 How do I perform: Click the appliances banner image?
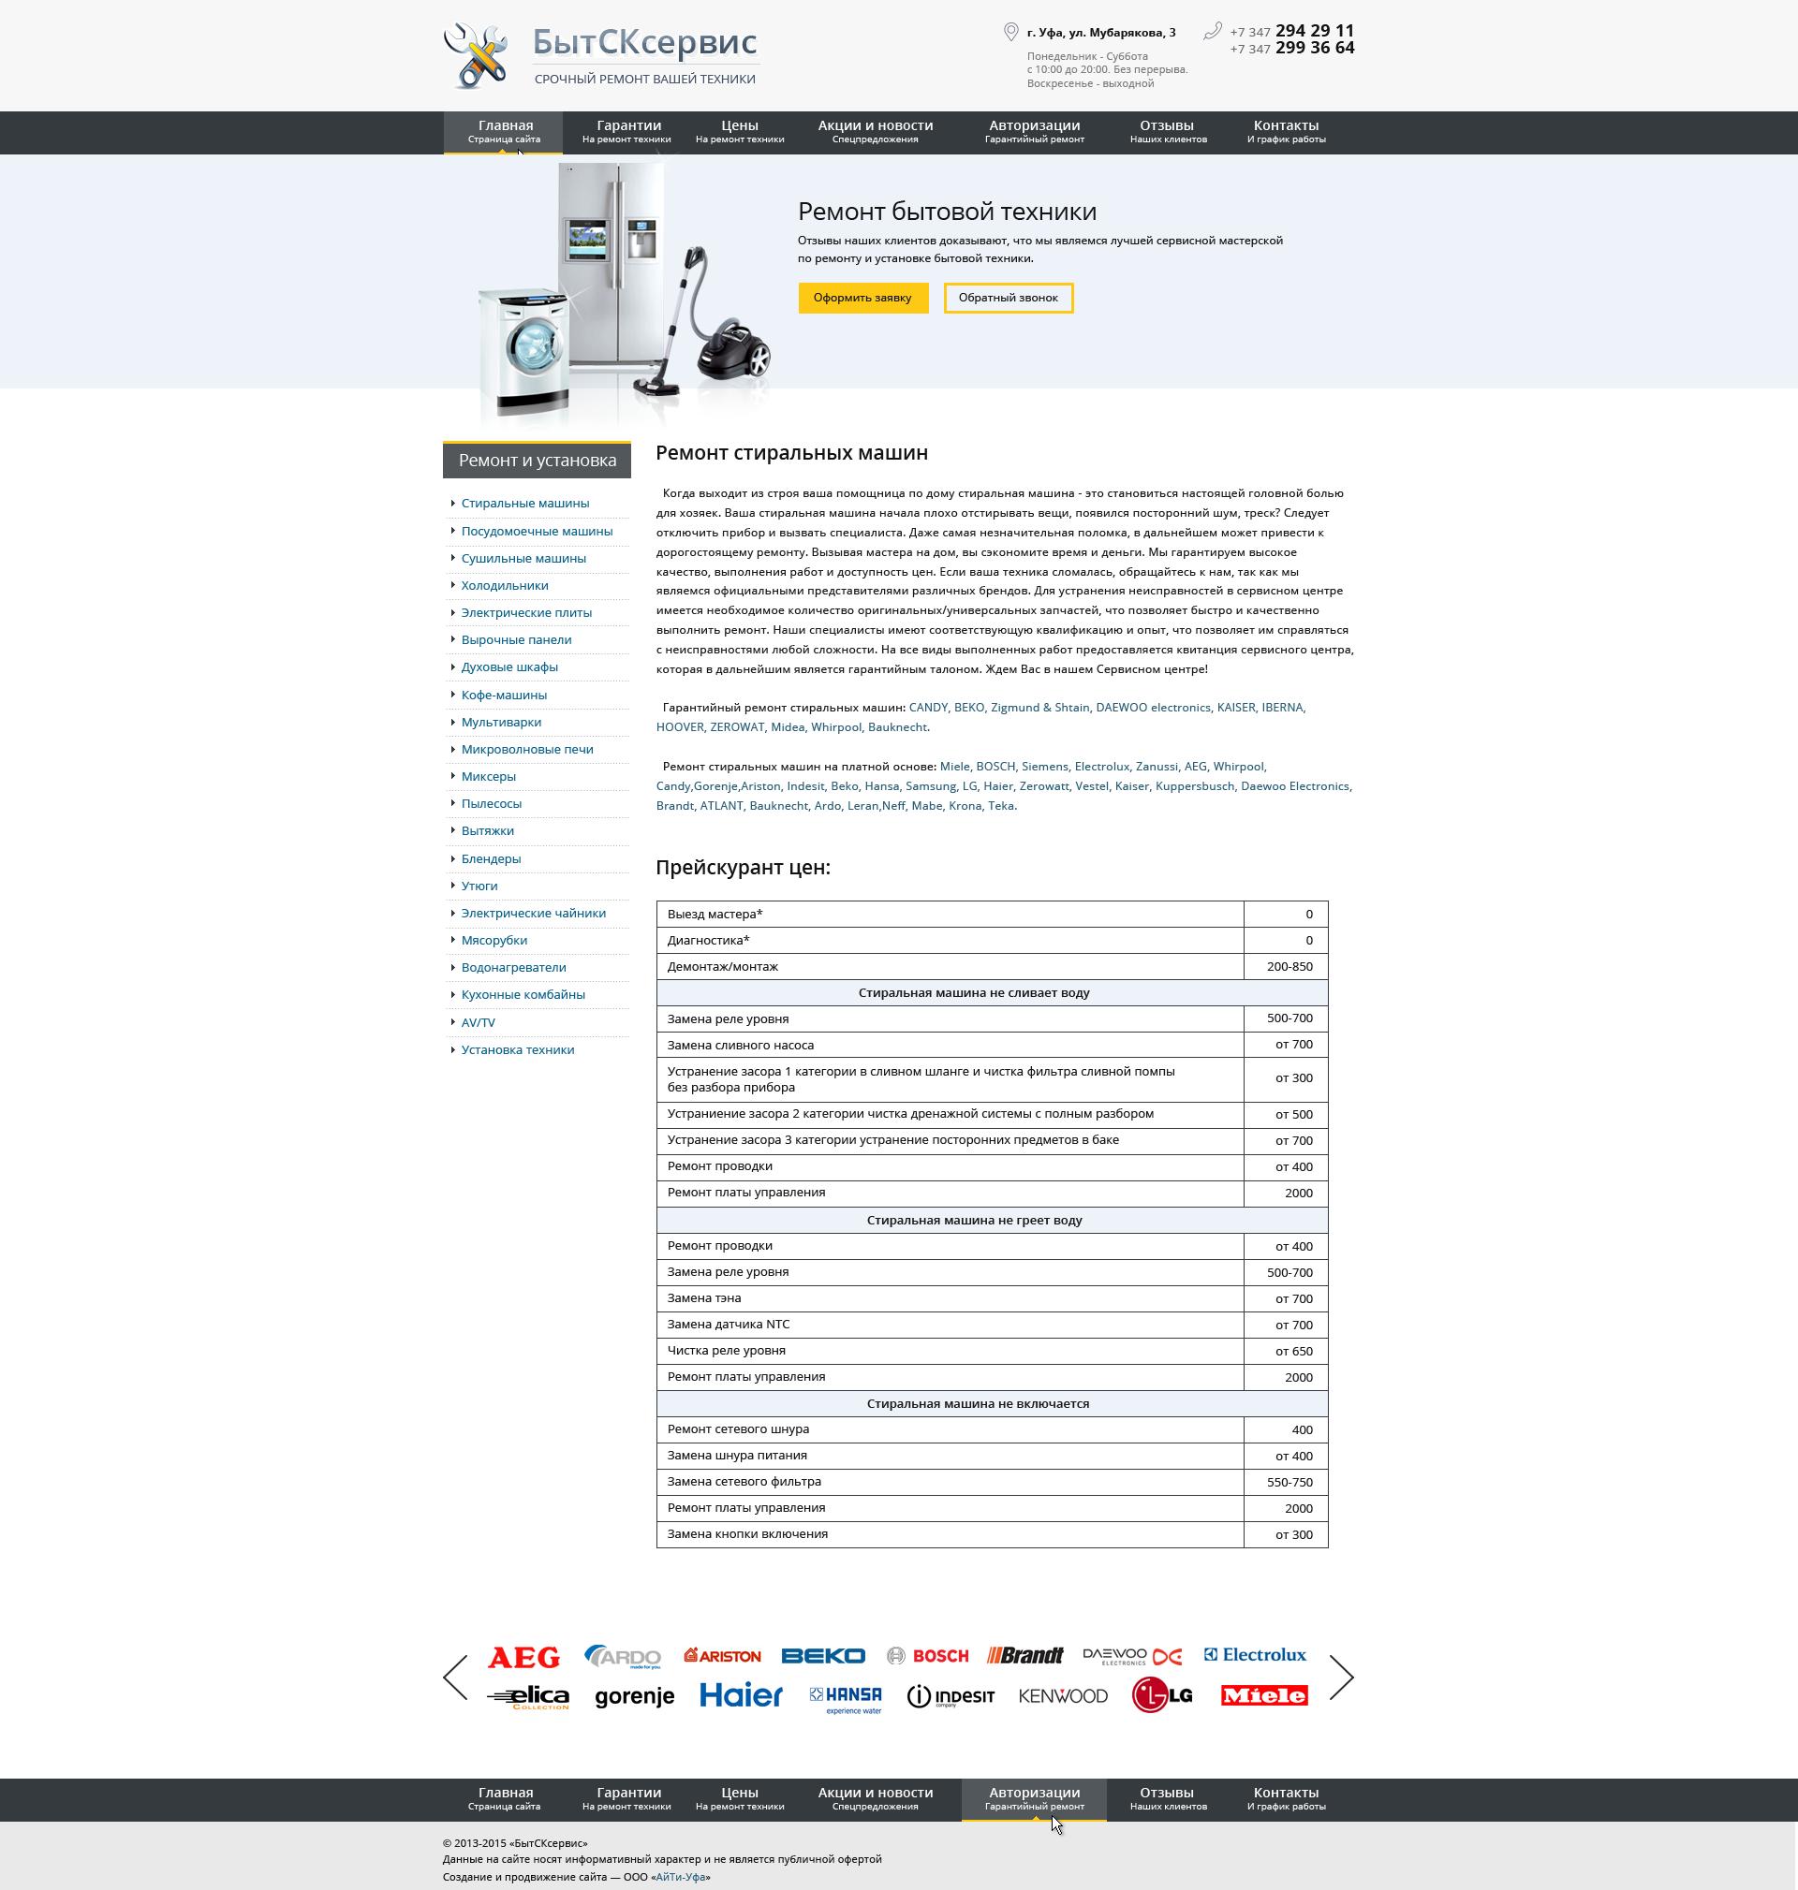pos(625,293)
